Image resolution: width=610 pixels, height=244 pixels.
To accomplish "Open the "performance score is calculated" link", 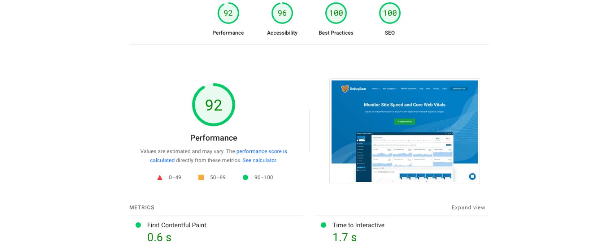I will 261,151.
